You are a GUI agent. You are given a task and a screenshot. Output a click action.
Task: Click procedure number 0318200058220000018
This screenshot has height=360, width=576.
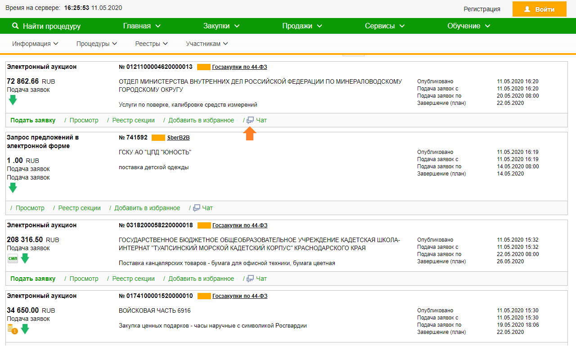coord(156,225)
